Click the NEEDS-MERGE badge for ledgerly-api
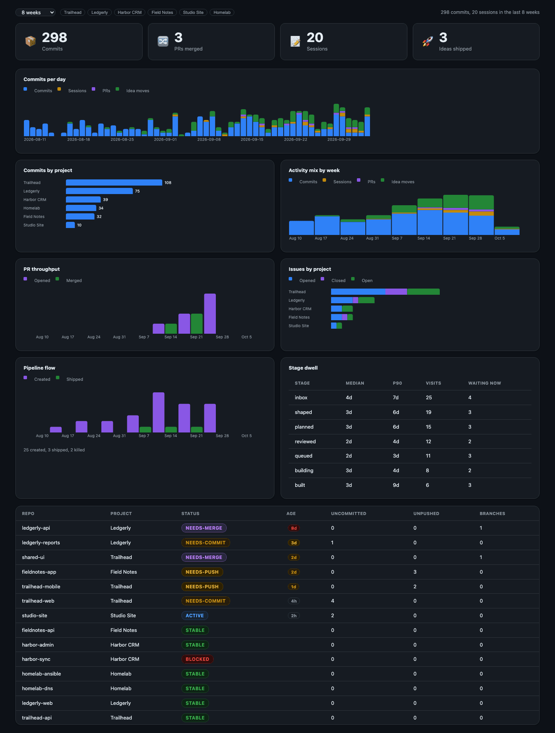This screenshot has width=555, height=733. coord(204,528)
